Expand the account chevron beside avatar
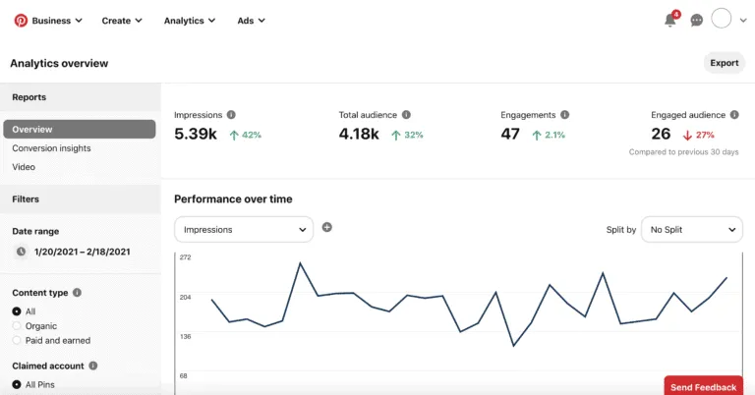The image size is (755, 395). tap(743, 21)
